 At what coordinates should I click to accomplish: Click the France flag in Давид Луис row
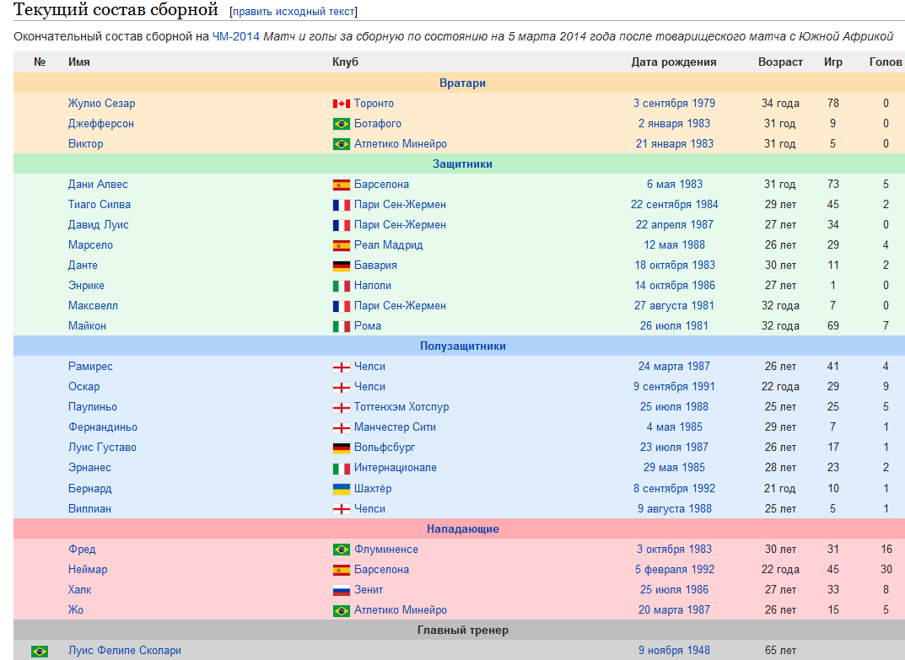click(x=341, y=225)
